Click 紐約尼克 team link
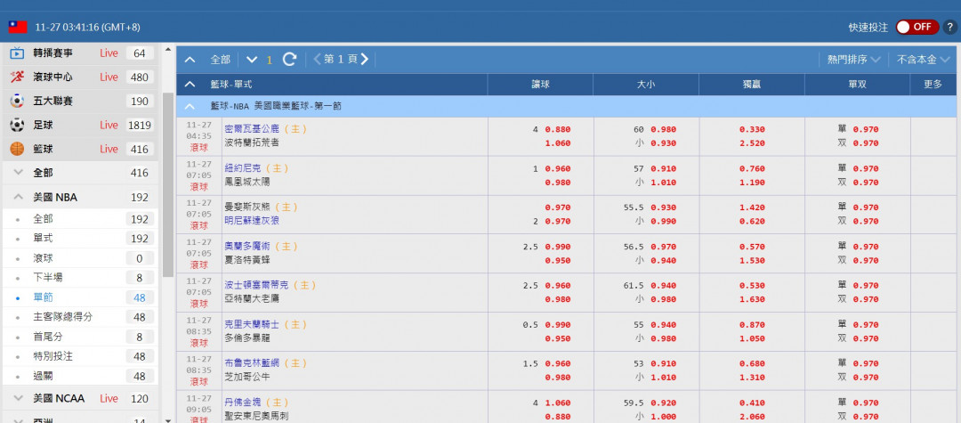The width and height of the screenshot is (961, 423). (243, 168)
